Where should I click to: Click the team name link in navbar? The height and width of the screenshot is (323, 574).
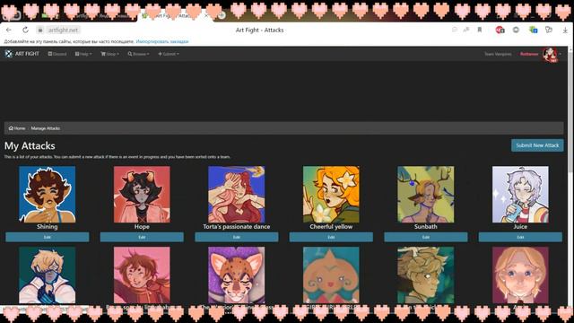(x=498, y=54)
